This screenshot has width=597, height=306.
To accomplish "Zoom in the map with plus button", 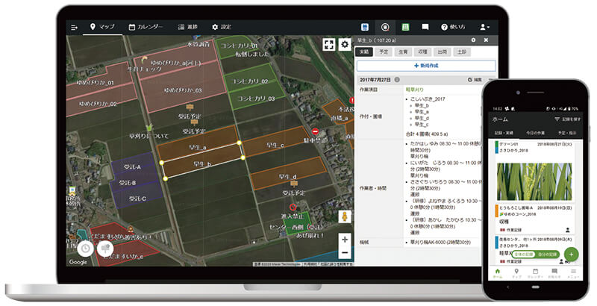I will click(344, 240).
